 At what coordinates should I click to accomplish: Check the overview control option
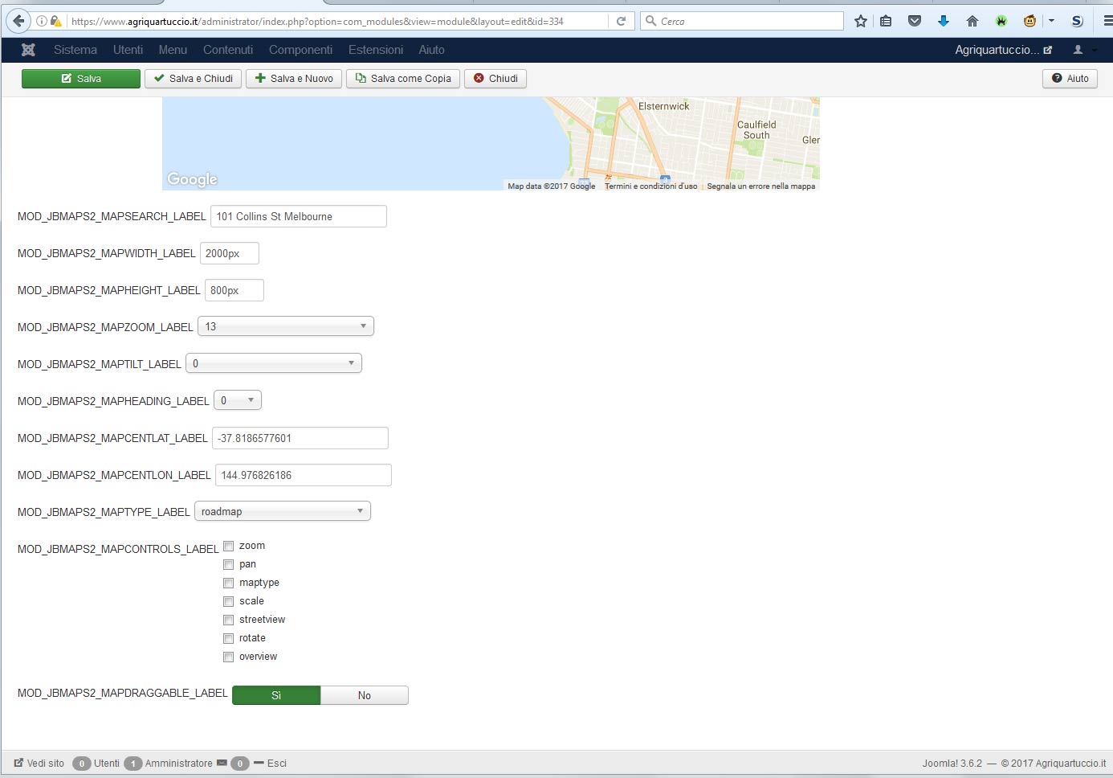click(228, 657)
